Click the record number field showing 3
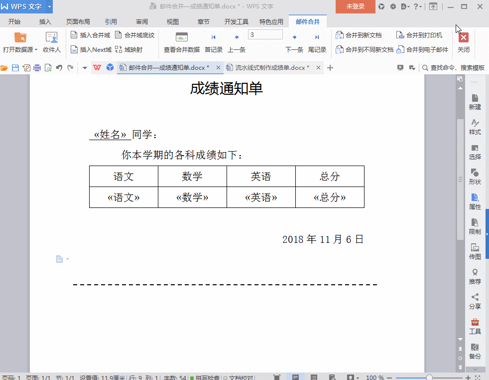This screenshot has height=380, width=489. click(x=265, y=35)
